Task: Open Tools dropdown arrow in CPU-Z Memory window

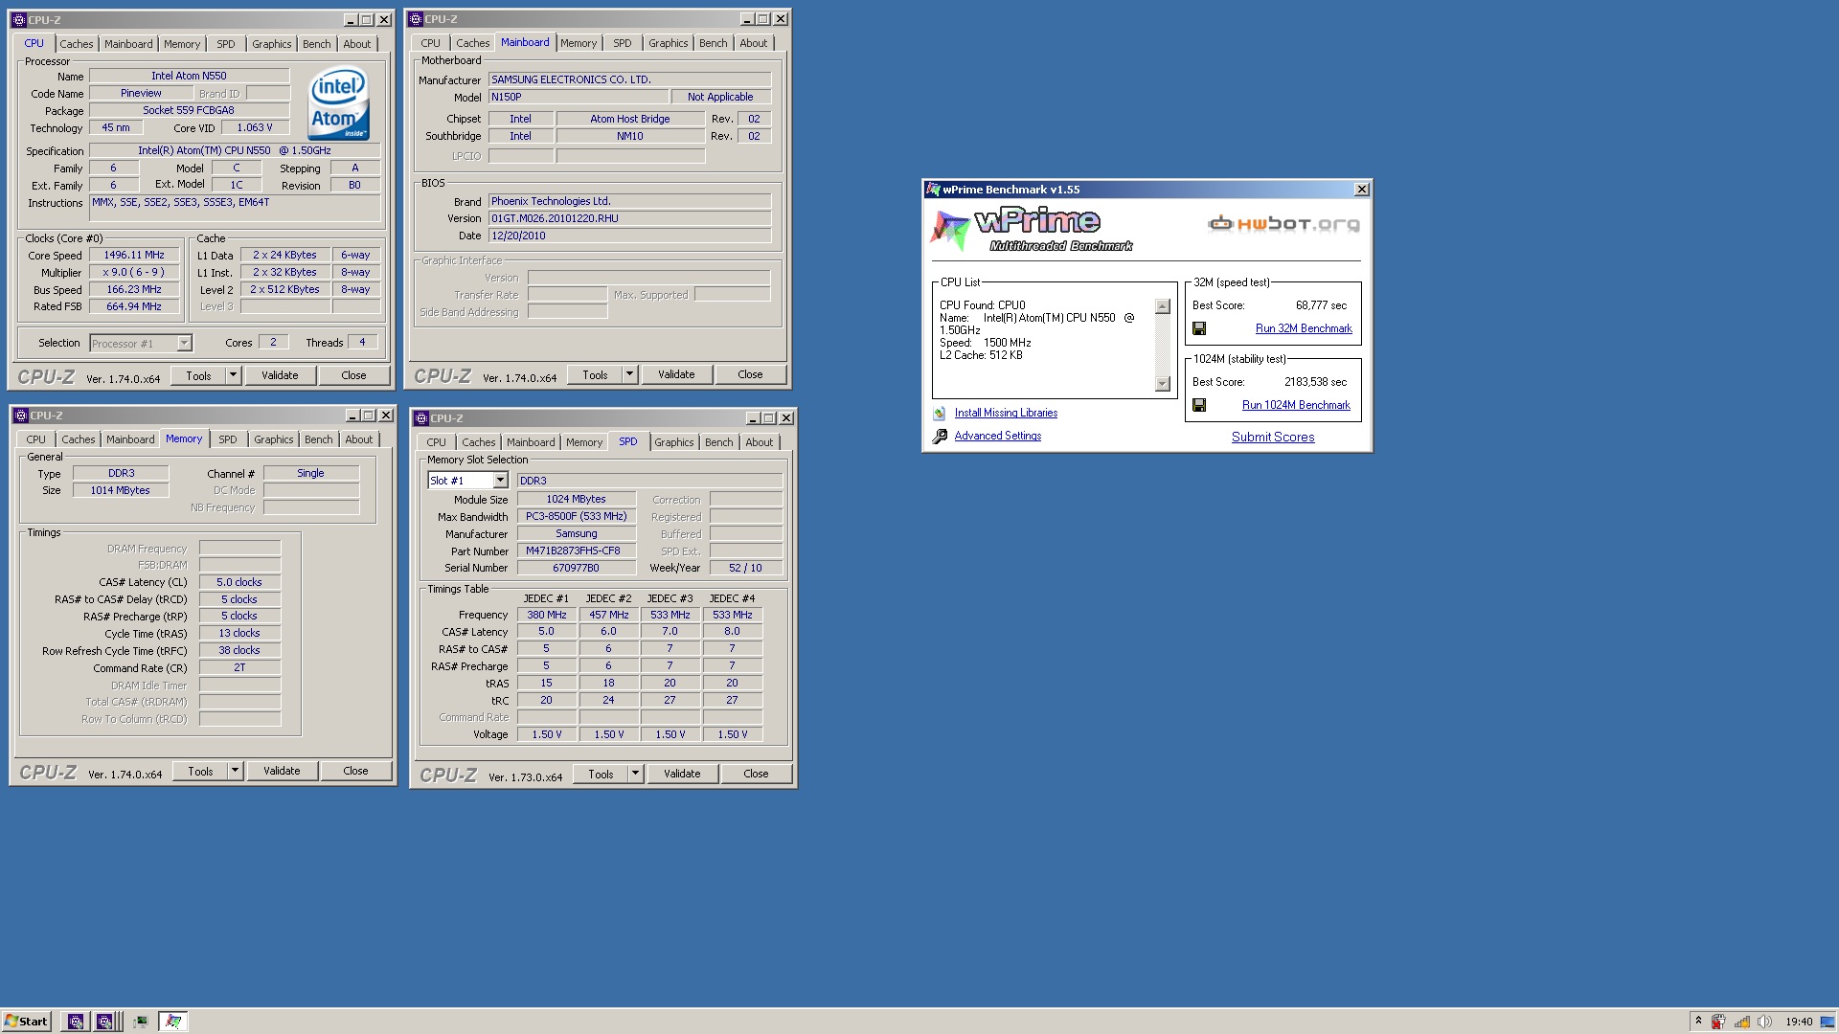Action: click(x=235, y=771)
